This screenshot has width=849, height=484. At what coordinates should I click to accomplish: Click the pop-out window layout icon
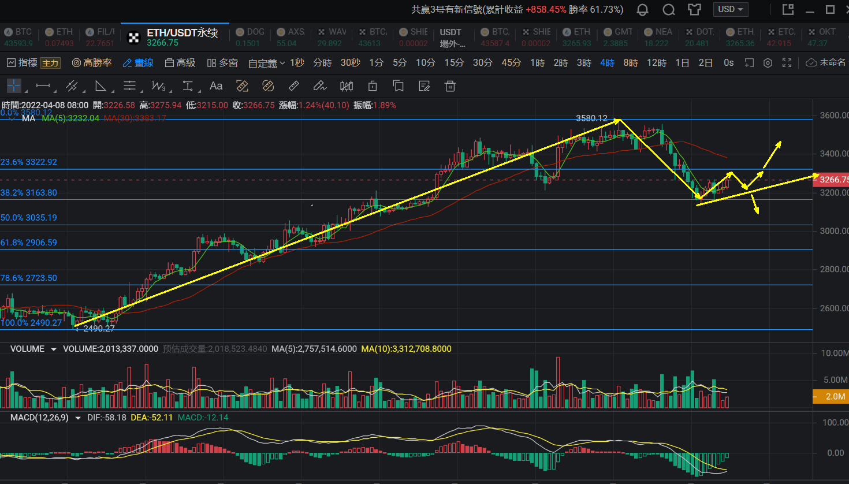pyautogui.click(x=788, y=9)
